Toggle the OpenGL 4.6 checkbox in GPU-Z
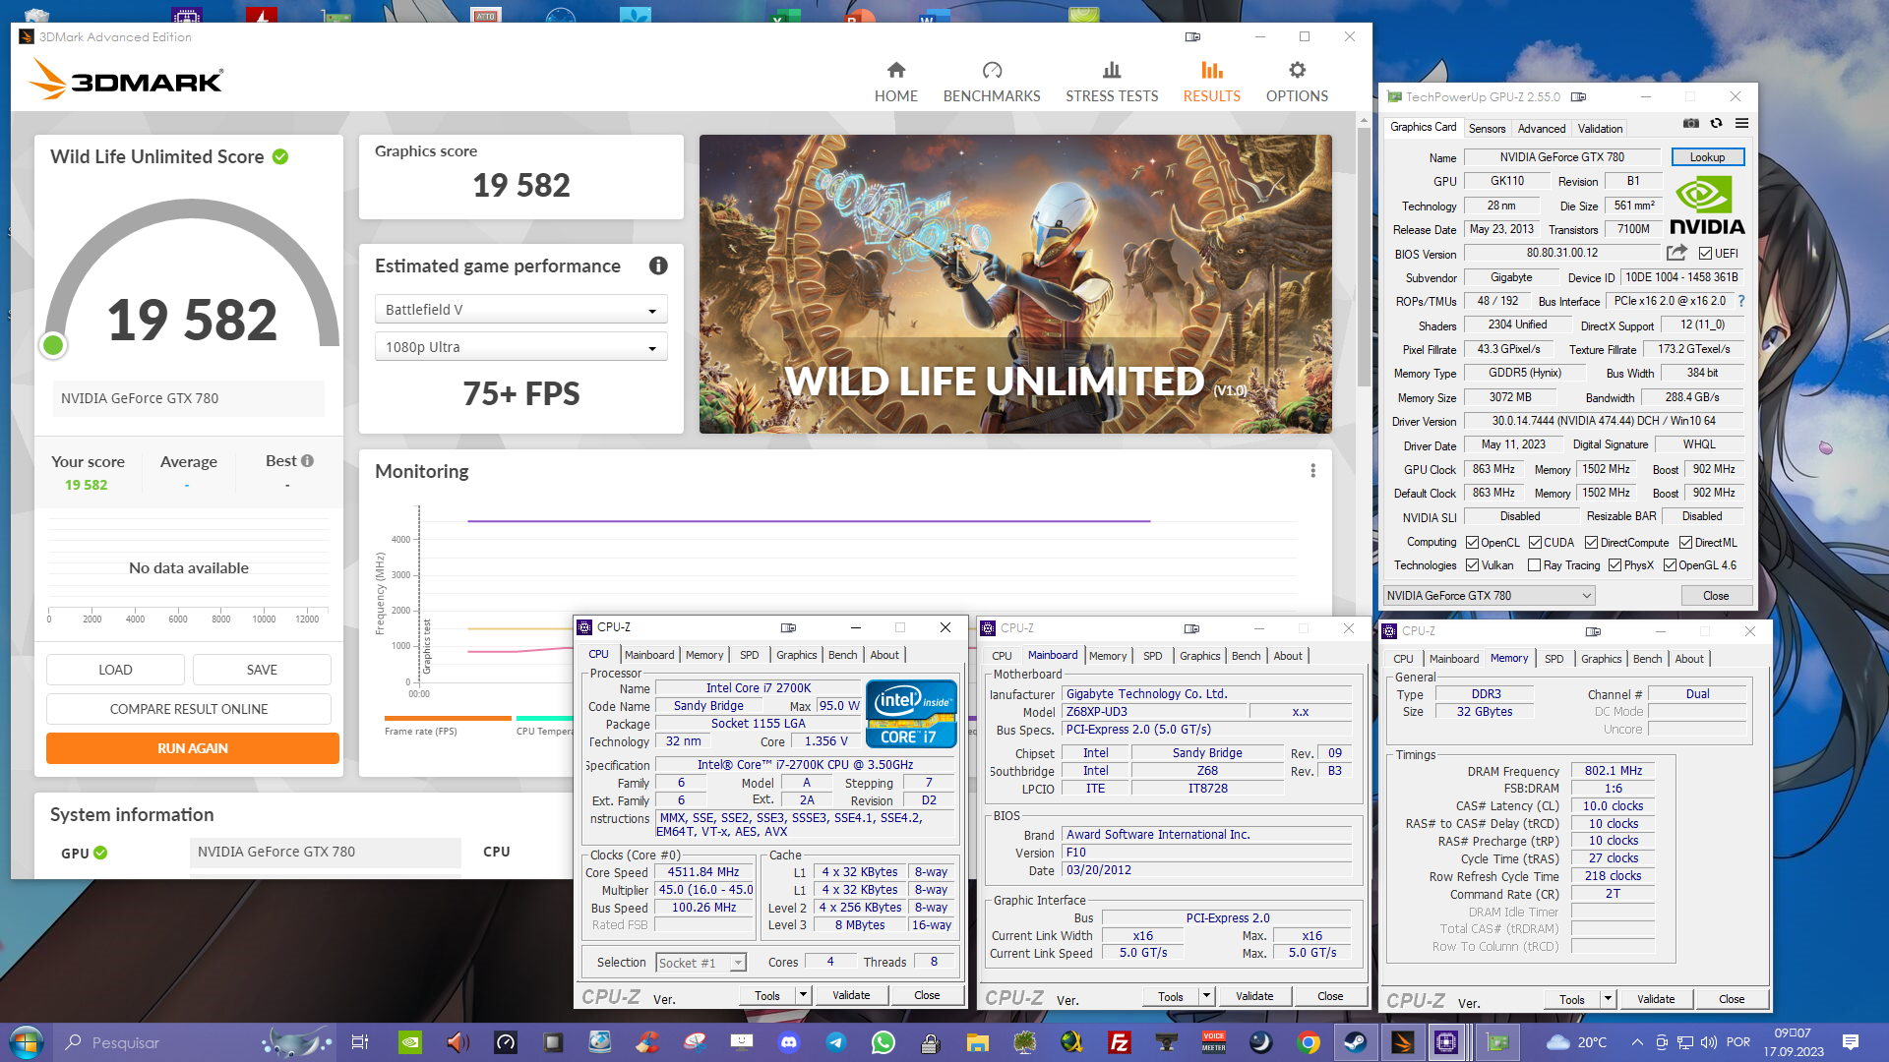 1670,565
